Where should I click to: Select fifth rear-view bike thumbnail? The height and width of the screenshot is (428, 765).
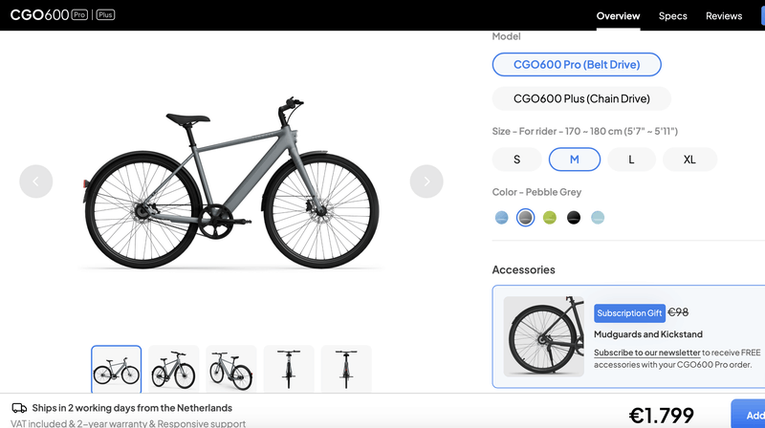pos(346,369)
